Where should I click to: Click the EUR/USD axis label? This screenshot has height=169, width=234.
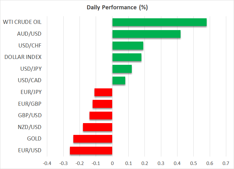30,150
